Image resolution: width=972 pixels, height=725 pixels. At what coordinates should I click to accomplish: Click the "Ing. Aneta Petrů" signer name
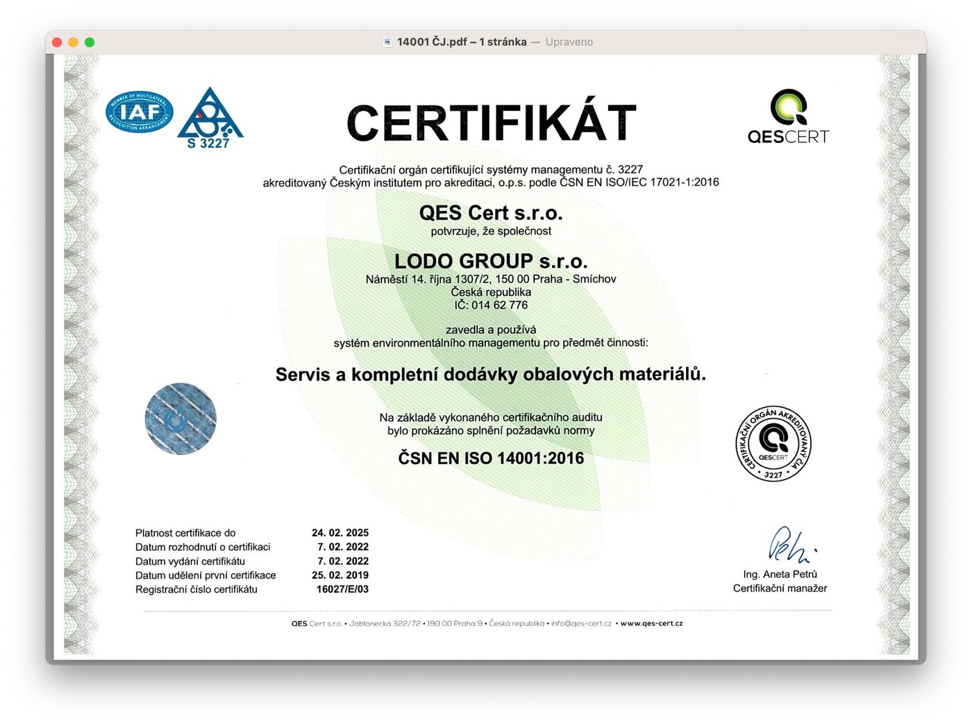[780, 574]
